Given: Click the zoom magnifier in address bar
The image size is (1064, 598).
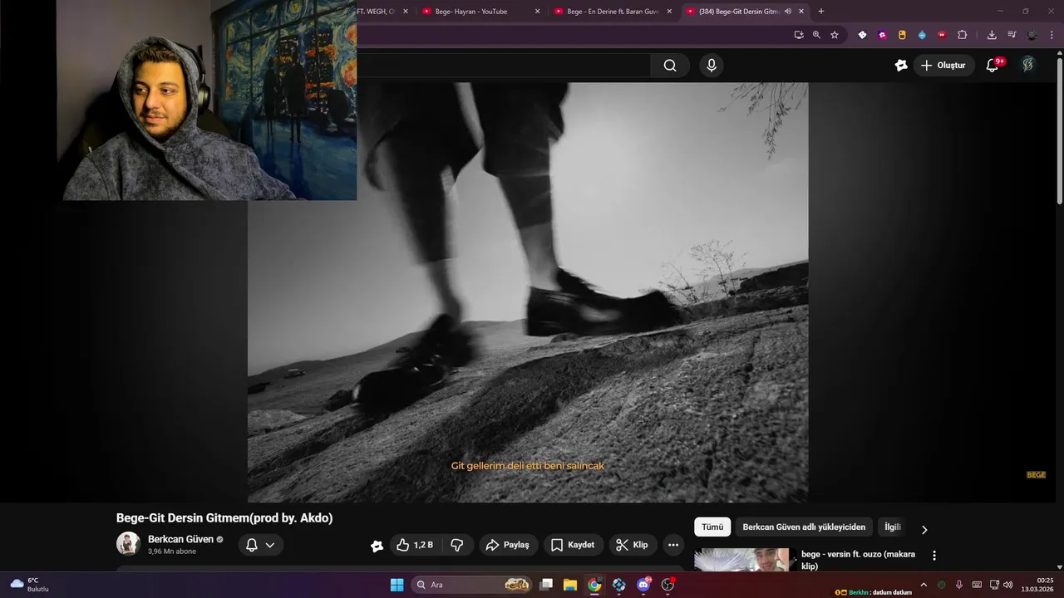Looking at the screenshot, I should 816,35.
